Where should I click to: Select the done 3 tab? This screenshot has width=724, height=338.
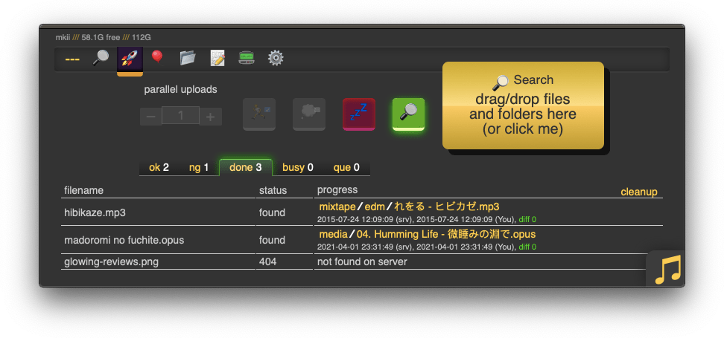(x=246, y=168)
